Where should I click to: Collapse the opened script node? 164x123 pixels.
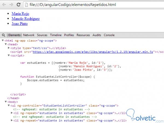9,55
